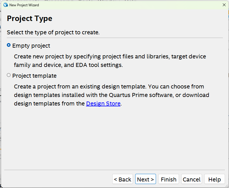Click the Project Type heading
229x188 pixels.
point(30,18)
